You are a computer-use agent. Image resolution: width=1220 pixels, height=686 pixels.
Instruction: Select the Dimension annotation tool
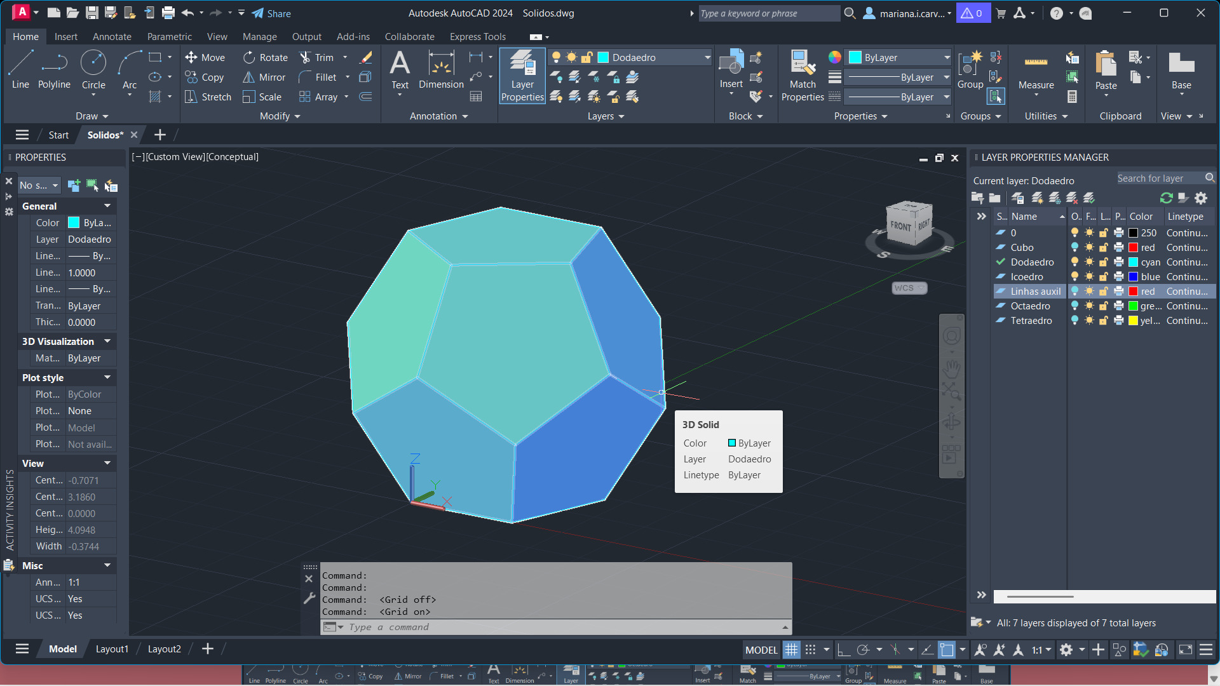click(441, 70)
